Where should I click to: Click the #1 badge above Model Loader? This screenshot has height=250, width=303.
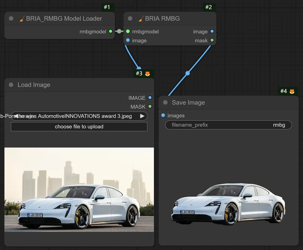(x=107, y=7)
